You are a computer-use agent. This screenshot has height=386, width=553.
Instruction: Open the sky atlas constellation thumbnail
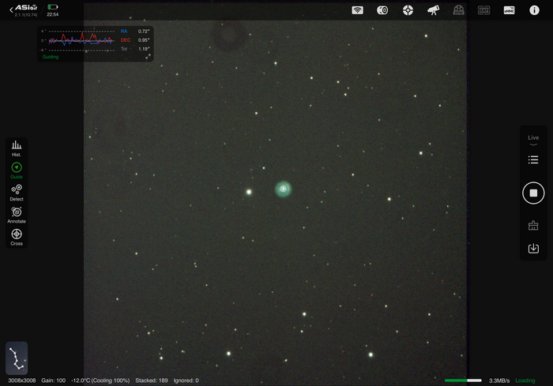coord(17,358)
